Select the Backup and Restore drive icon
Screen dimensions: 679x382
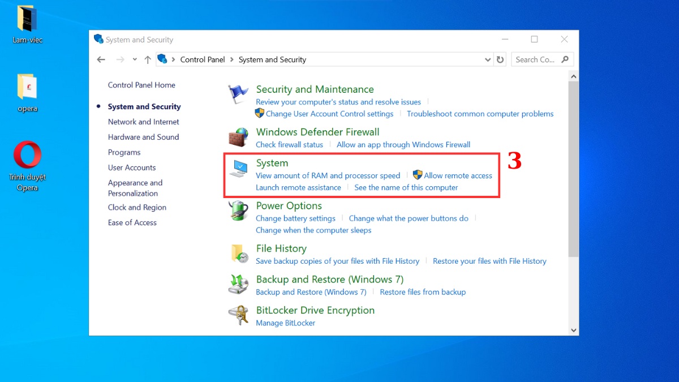(x=238, y=284)
